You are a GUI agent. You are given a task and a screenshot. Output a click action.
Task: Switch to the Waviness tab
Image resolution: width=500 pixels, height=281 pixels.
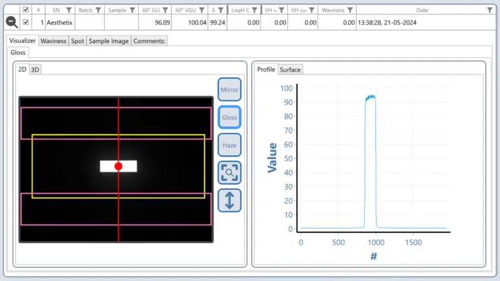coord(53,40)
